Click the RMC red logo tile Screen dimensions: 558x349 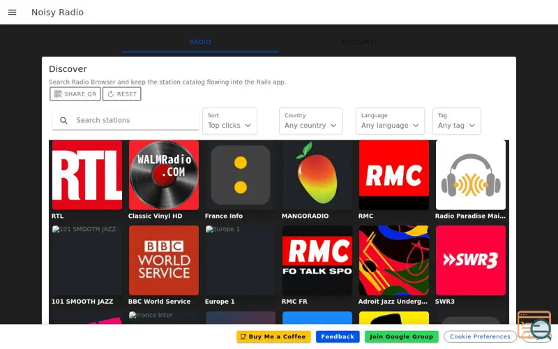pyautogui.click(x=394, y=175)
